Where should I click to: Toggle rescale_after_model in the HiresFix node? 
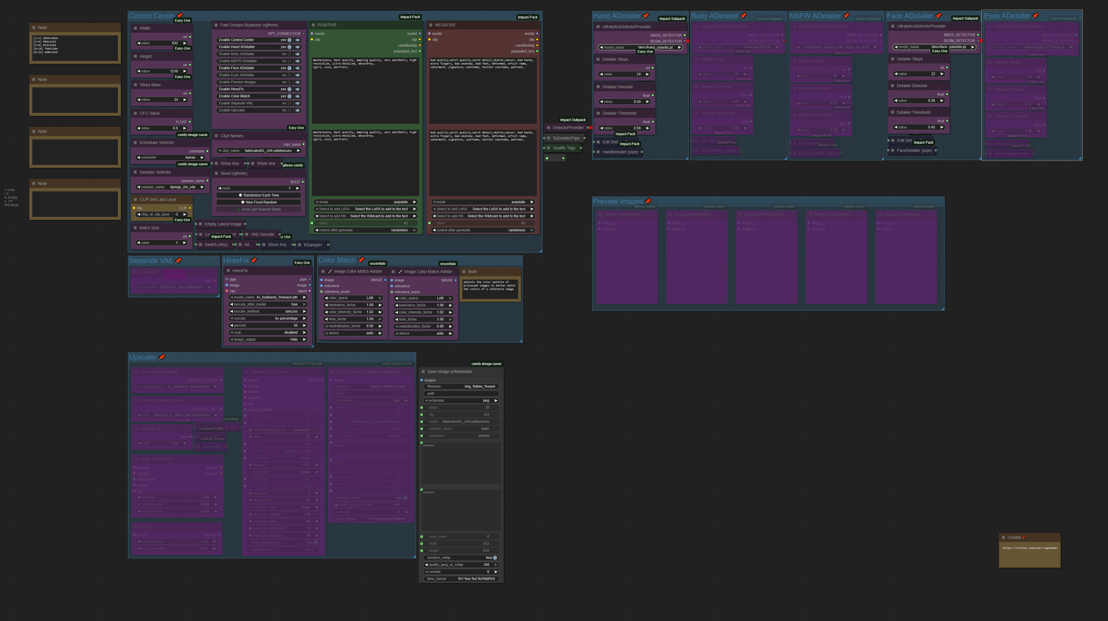pyautogui.click(x=268, y=304)
